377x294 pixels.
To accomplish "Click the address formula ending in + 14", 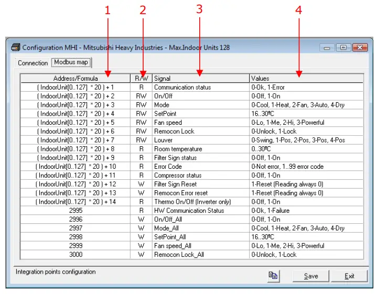I will 76,202.
